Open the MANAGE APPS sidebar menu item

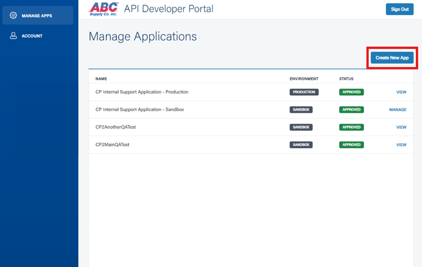click(x=37, y=16)
